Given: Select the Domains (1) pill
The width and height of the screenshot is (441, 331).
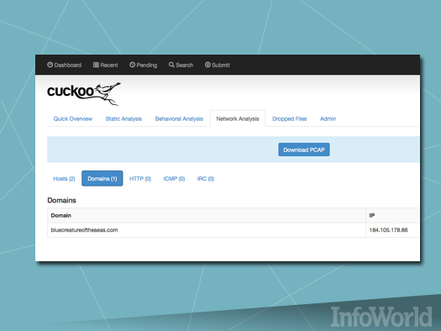Looking at the screenshot, I should (102, 178).
